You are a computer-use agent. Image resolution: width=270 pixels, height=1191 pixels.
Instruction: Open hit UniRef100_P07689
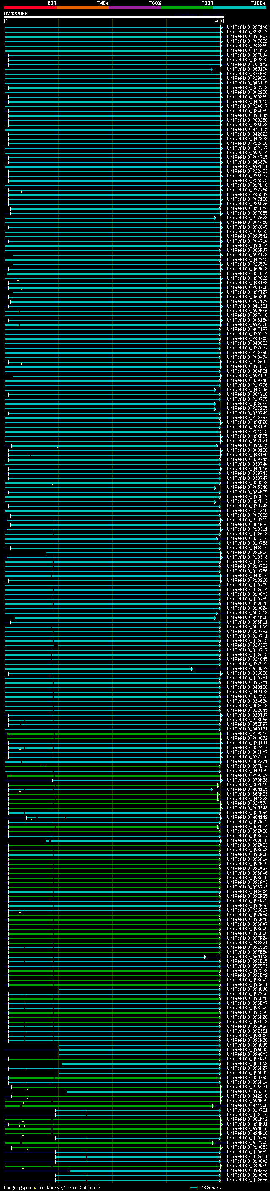pos(247,41)
